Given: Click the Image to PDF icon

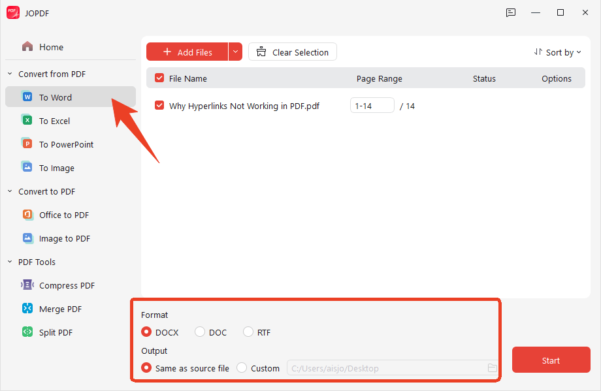Looking at the screenshot, I should [x=27, y=238].
